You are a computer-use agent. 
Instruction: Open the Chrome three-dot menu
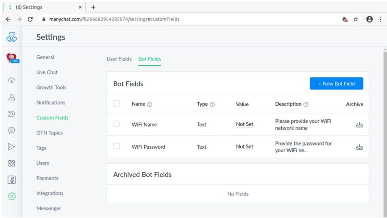tap(380, 19)
